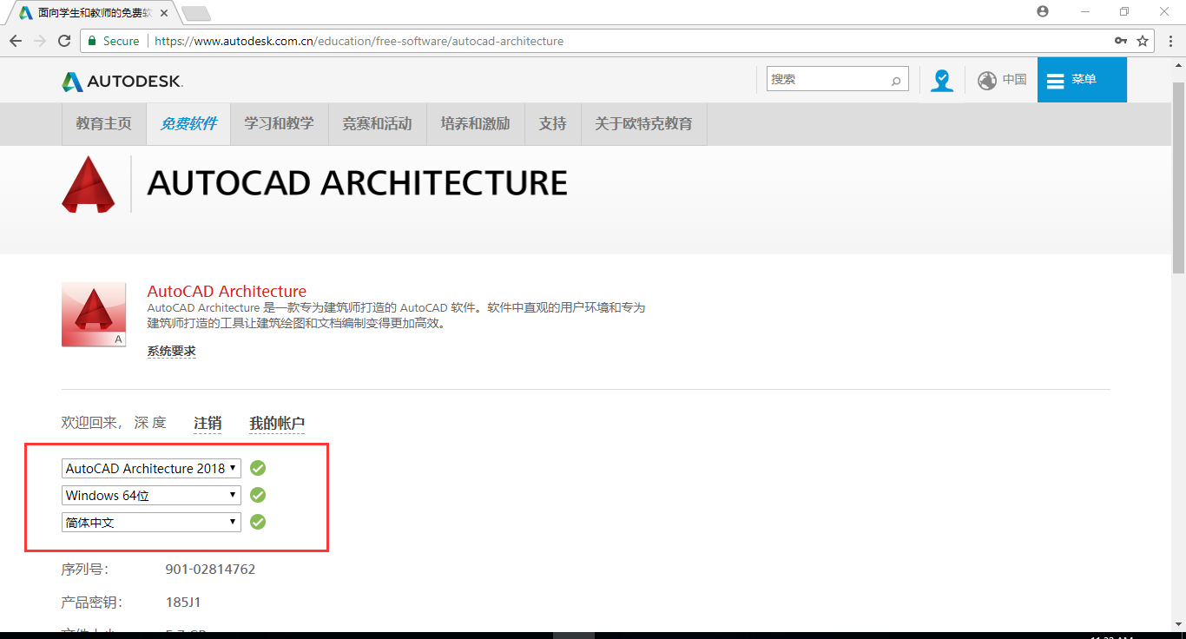Click green checkmark beside 简体中文
Viewport: 1186px width, 639px height.
pos(258,522)
